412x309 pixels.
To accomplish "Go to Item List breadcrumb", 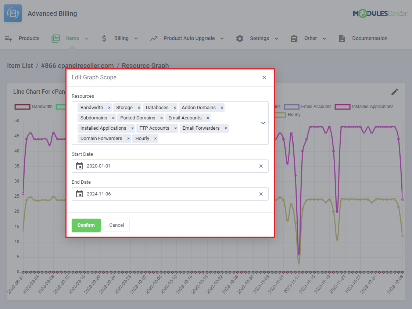I will coord(20,66).
